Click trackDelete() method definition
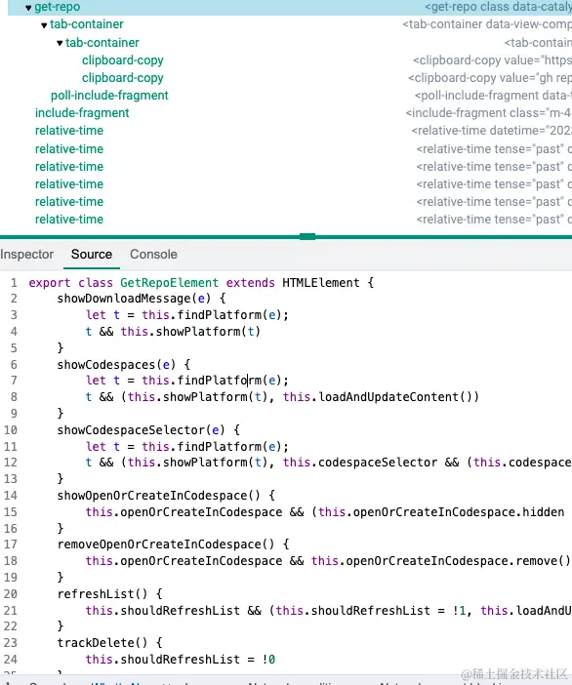The image size is (572, 685). pyautogui.click(x=102, y=643)
